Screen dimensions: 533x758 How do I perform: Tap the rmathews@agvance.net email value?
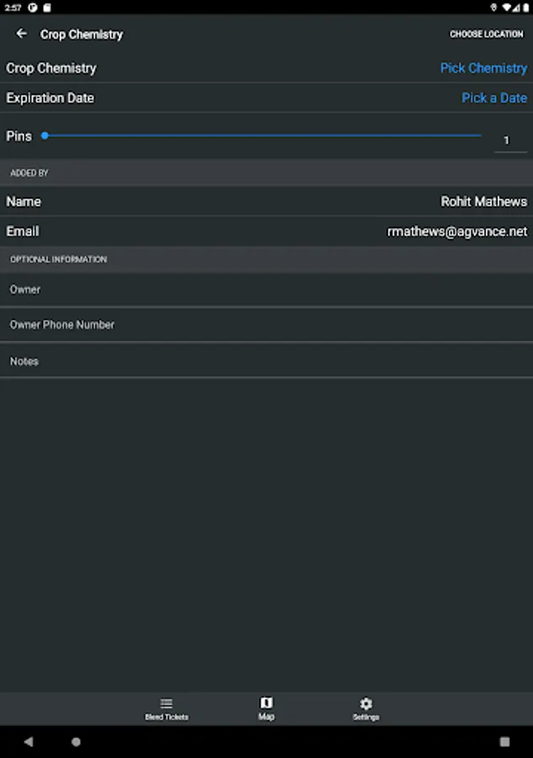pyautogui.click(x=456, y=232)
